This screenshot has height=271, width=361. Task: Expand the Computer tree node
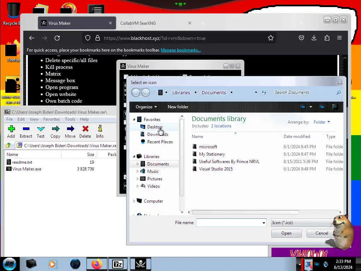tap(134, 201)
